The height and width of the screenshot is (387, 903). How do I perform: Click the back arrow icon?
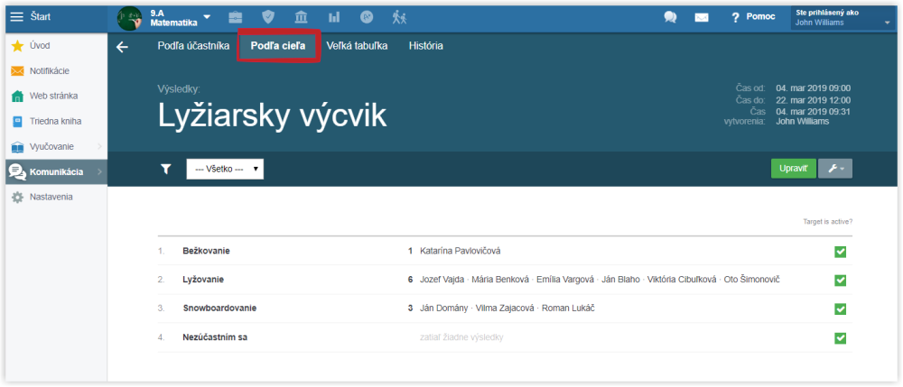(123, 47)
